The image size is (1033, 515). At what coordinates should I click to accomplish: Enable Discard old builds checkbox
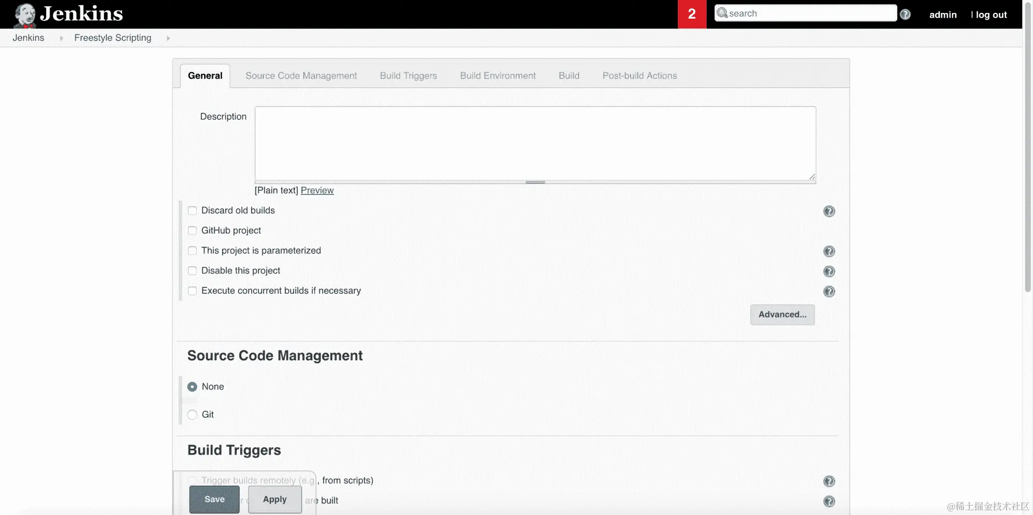[192, 210]
